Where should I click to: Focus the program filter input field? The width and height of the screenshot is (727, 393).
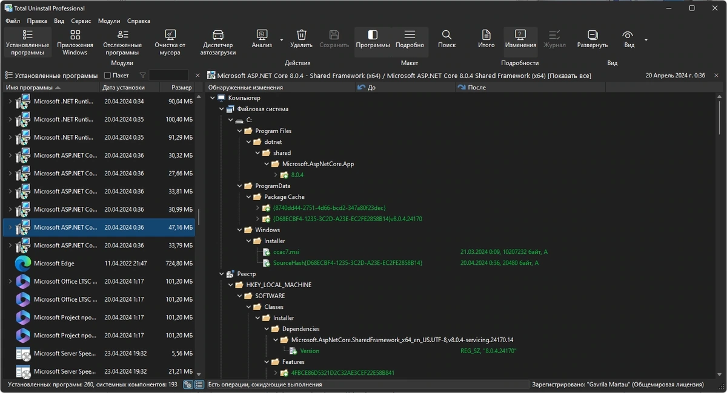pyautogui.click(x=168, y=76)
